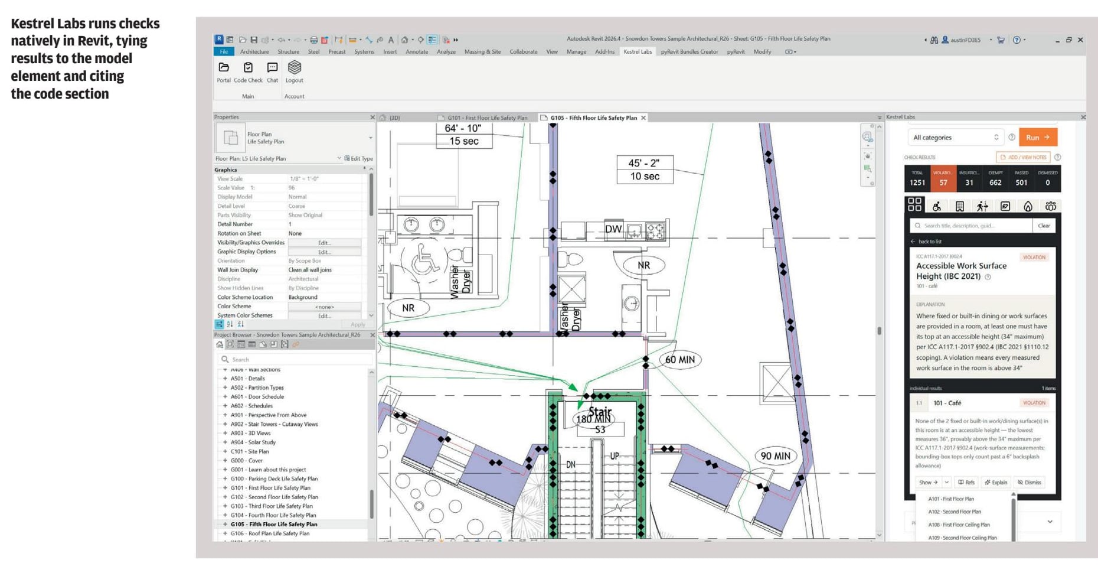Click the Kestrel search title, description field
This screenshot has height=567, width=1098.
pos(972,226)
